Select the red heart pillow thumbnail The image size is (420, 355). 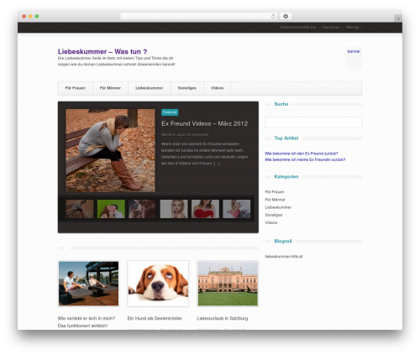205,209
